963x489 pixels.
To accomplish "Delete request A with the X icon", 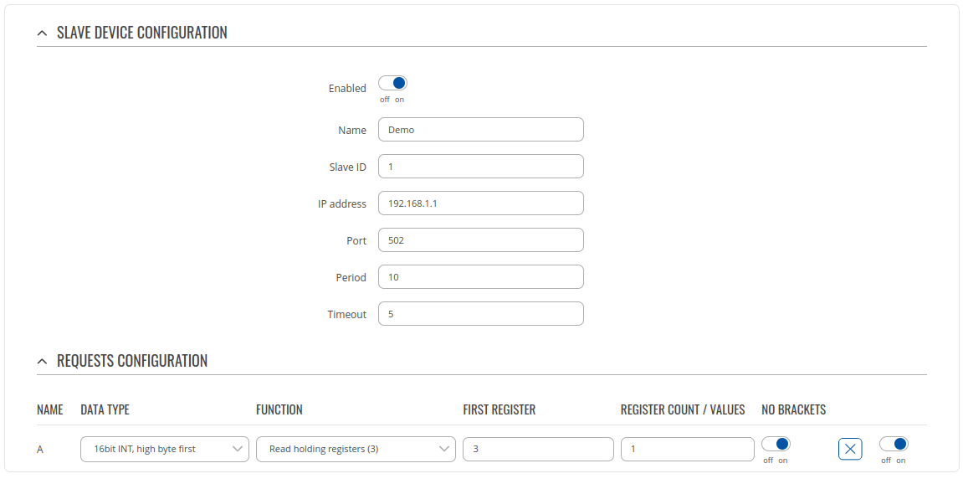I will pos(850,449).
